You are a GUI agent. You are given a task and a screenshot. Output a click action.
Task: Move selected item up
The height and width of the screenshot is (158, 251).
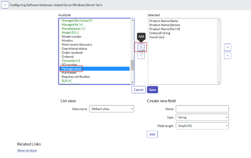(227, 47)
